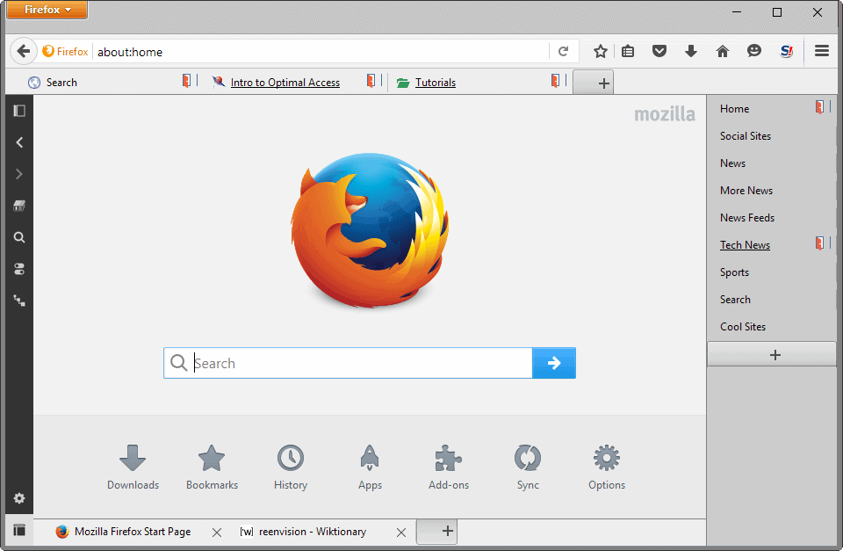Image resolution: width=843 pixels, height=551 pixels.
Task: Open the orange Firefox menu dropdown
Action: pos(47,11)
